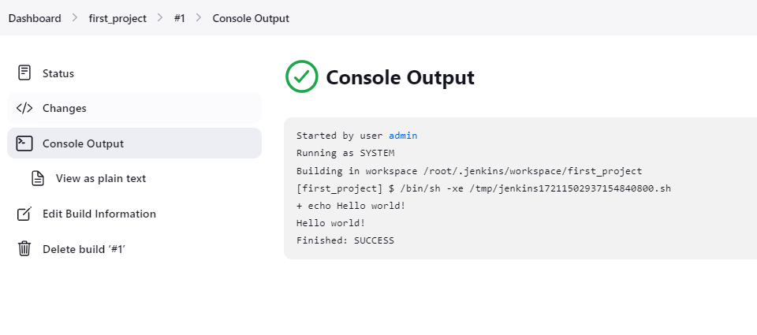Select the Console Output breadcrumb item
This screenshot has width=757, height=335.
251,18
